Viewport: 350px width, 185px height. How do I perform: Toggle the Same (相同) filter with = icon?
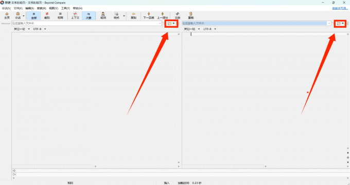click(x=60, y=15)
